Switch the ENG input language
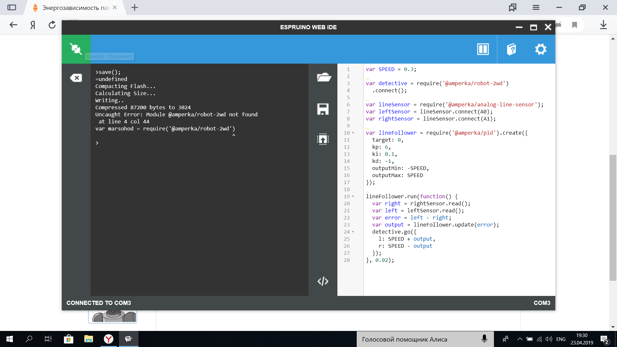This screenshot has width=617, height=347. coord(561,339)
